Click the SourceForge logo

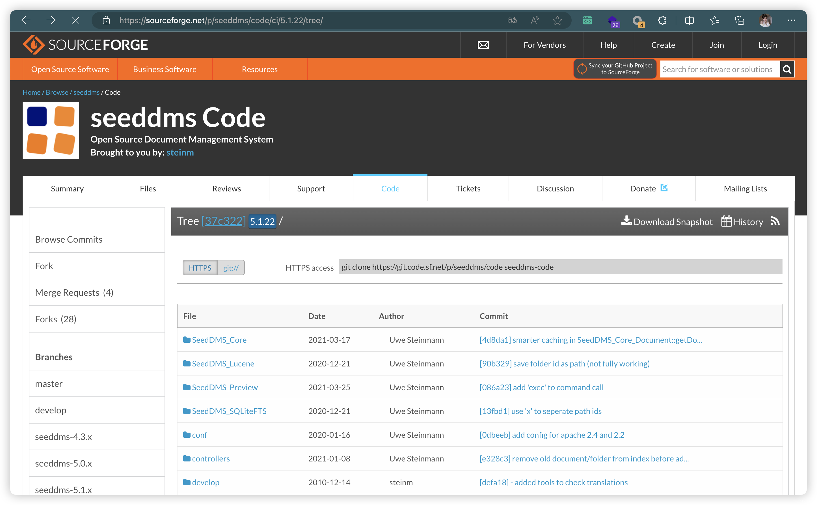85,45
